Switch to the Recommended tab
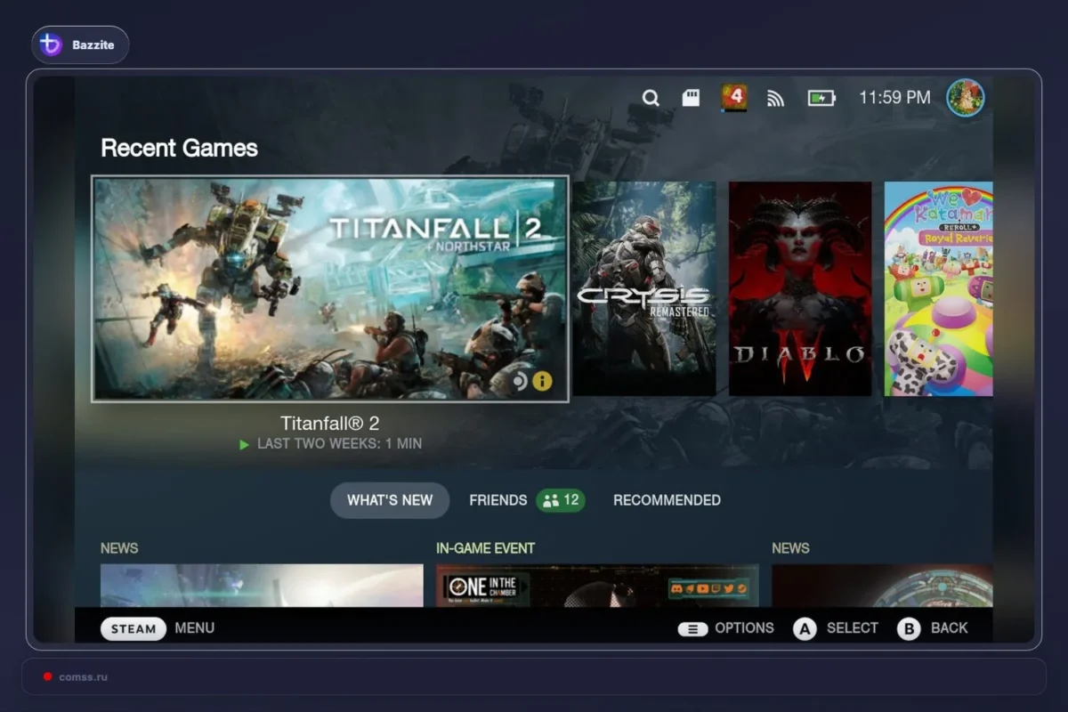 tap(667, 500)
